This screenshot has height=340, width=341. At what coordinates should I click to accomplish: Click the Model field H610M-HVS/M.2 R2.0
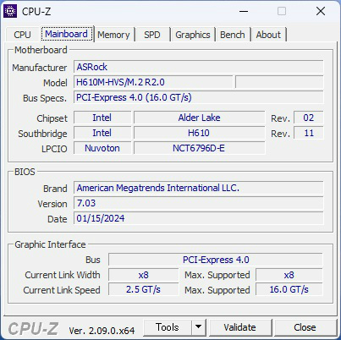153,82
